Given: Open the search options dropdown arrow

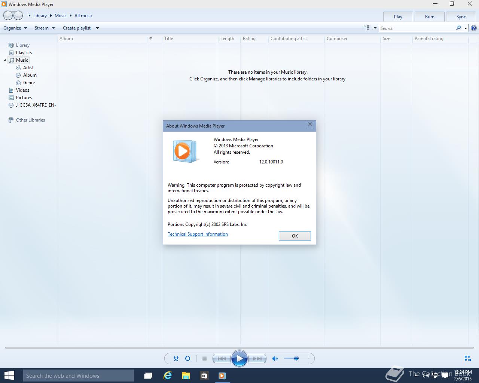Looking at the screenshot, I should tap(466, 28).
